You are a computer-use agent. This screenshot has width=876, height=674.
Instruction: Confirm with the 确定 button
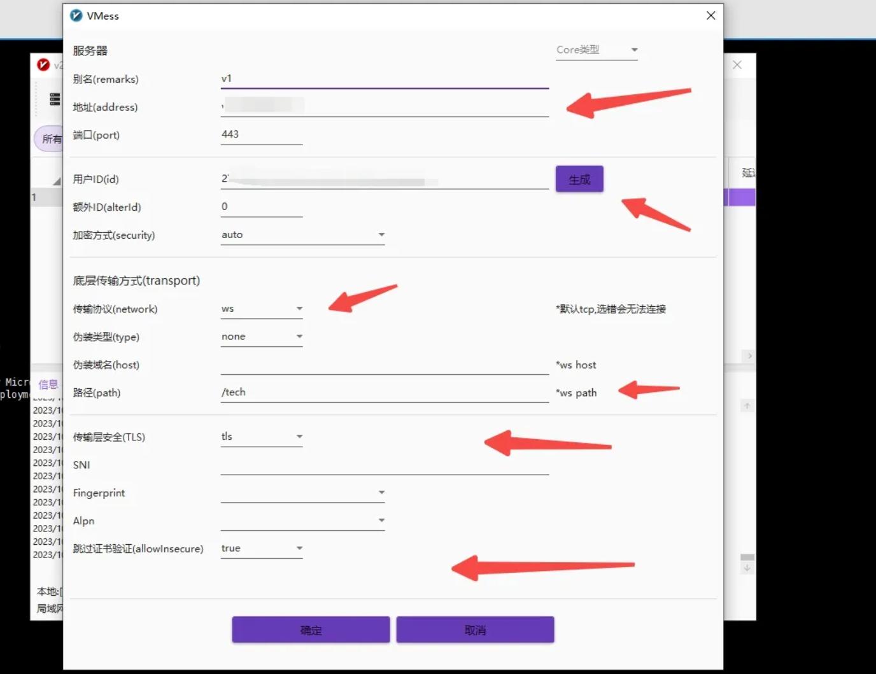pyautogui.click(x=311, y=630)
